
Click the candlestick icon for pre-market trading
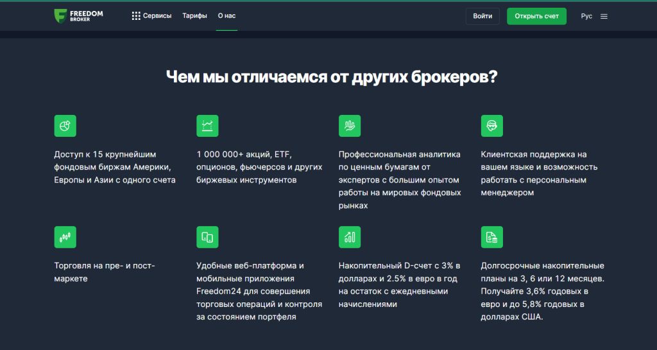65,237
